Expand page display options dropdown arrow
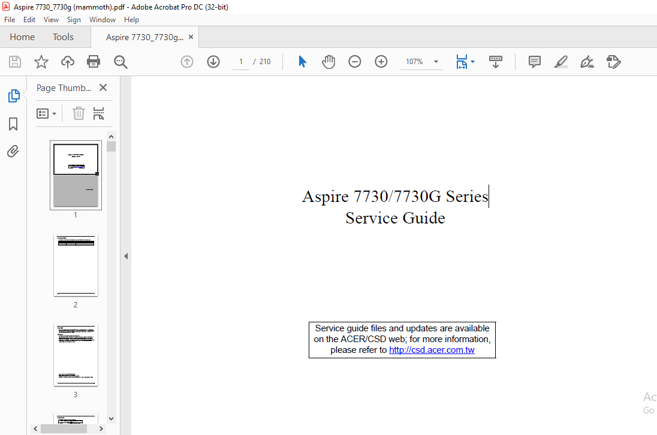 [x=472, y=62]
